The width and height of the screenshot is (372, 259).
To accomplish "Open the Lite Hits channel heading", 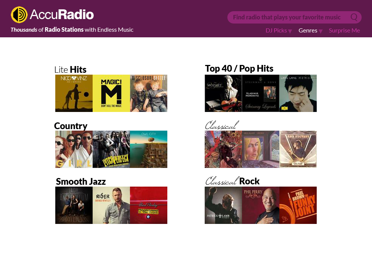I will (x=70, y=70).
